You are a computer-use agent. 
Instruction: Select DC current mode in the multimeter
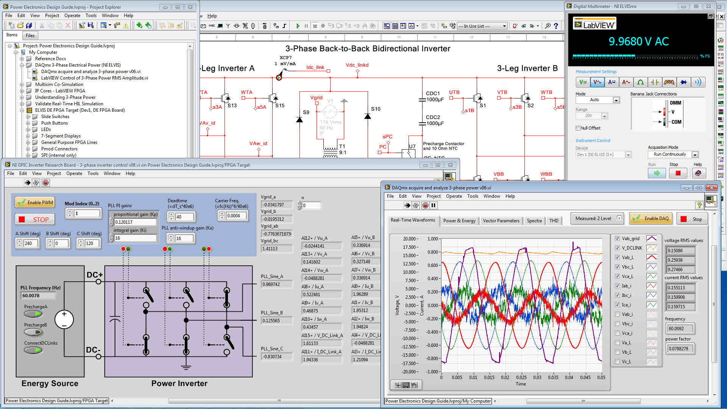612,82
